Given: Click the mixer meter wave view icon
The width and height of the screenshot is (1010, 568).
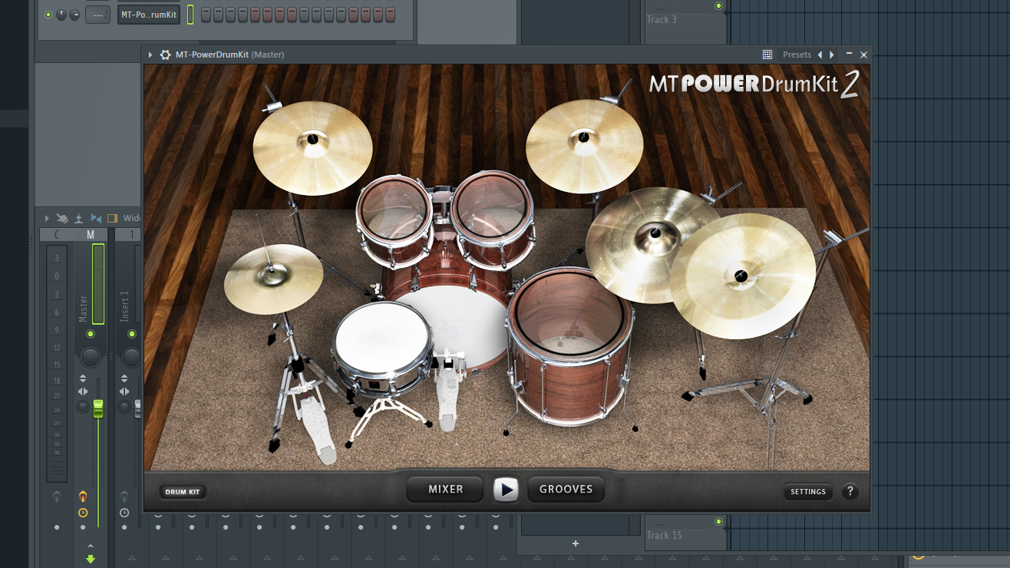Looking at the screenshot, I should (78, 219).
